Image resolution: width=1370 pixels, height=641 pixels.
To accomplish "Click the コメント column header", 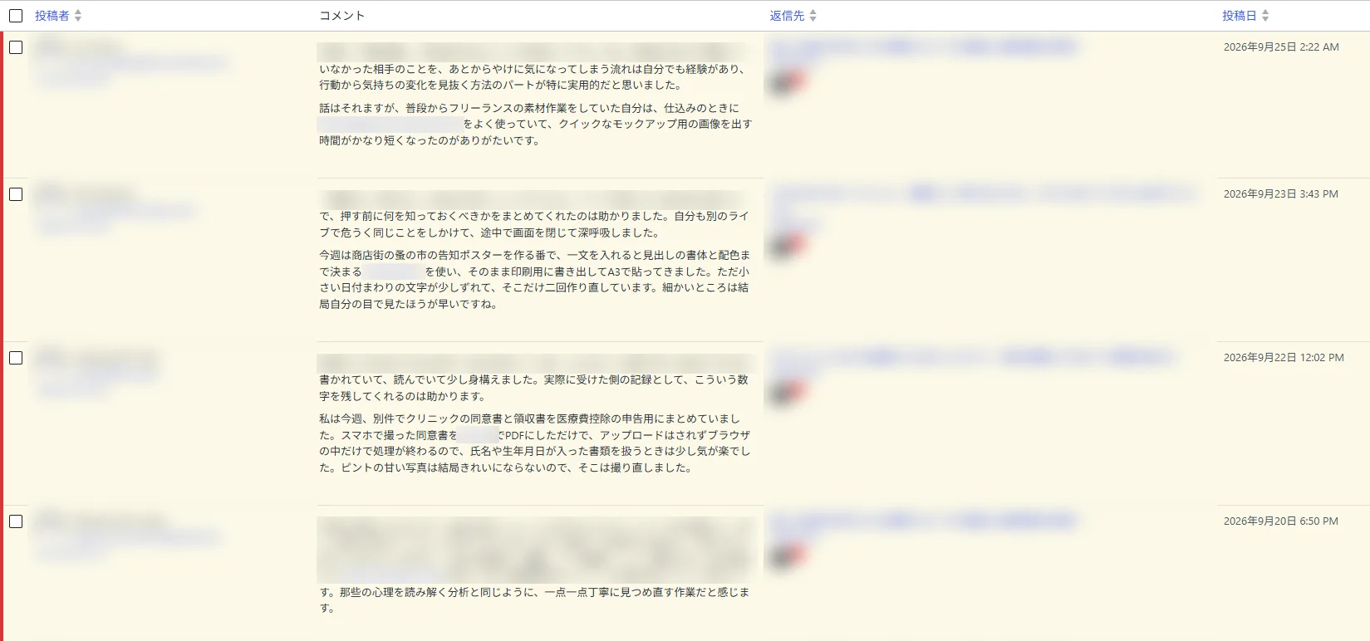I will coord(342,16).
